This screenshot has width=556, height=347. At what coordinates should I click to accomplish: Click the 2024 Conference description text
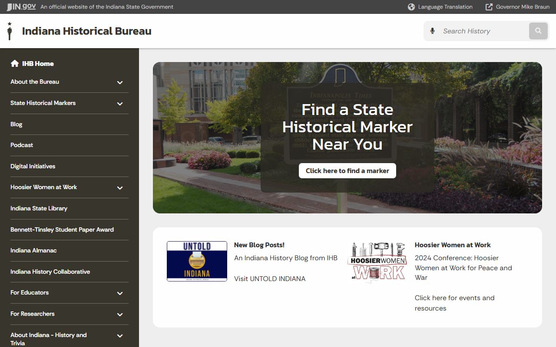click(463, 268)
